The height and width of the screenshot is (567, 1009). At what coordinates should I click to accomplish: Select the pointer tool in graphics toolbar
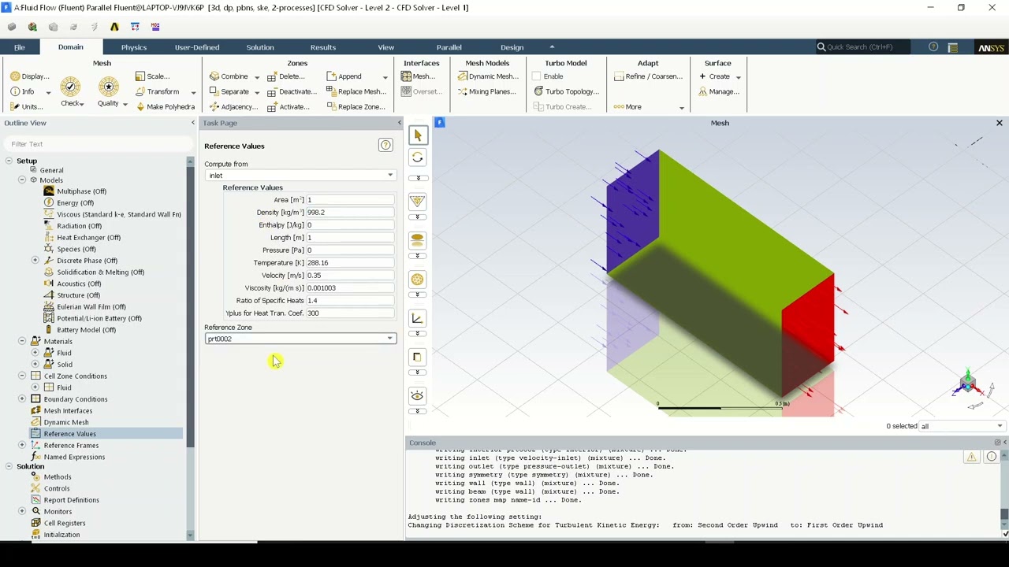pyautogui.click(x=418, y=135)
